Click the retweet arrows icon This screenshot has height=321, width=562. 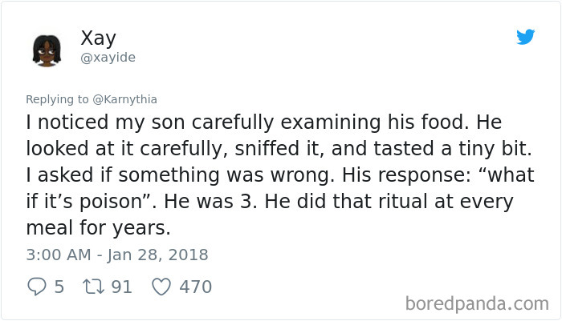pos(93,287)
